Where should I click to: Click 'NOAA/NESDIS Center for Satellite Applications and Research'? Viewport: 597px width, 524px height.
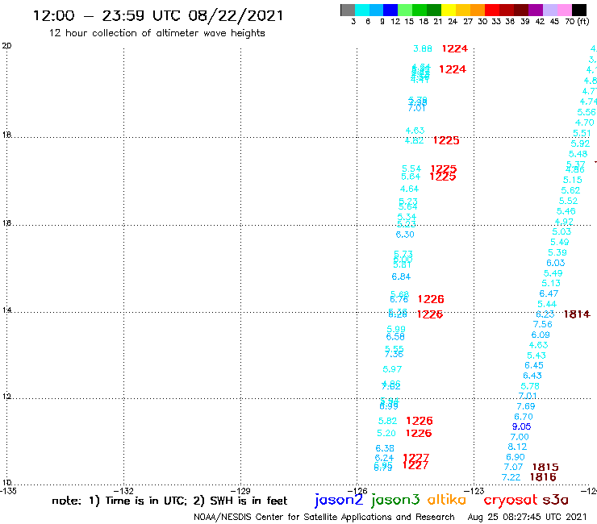tap(324, 518)
